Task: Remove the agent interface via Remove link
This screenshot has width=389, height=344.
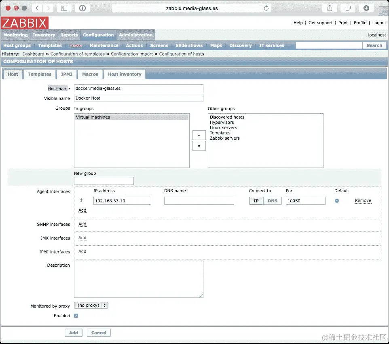Action: [x=363, y=200]
